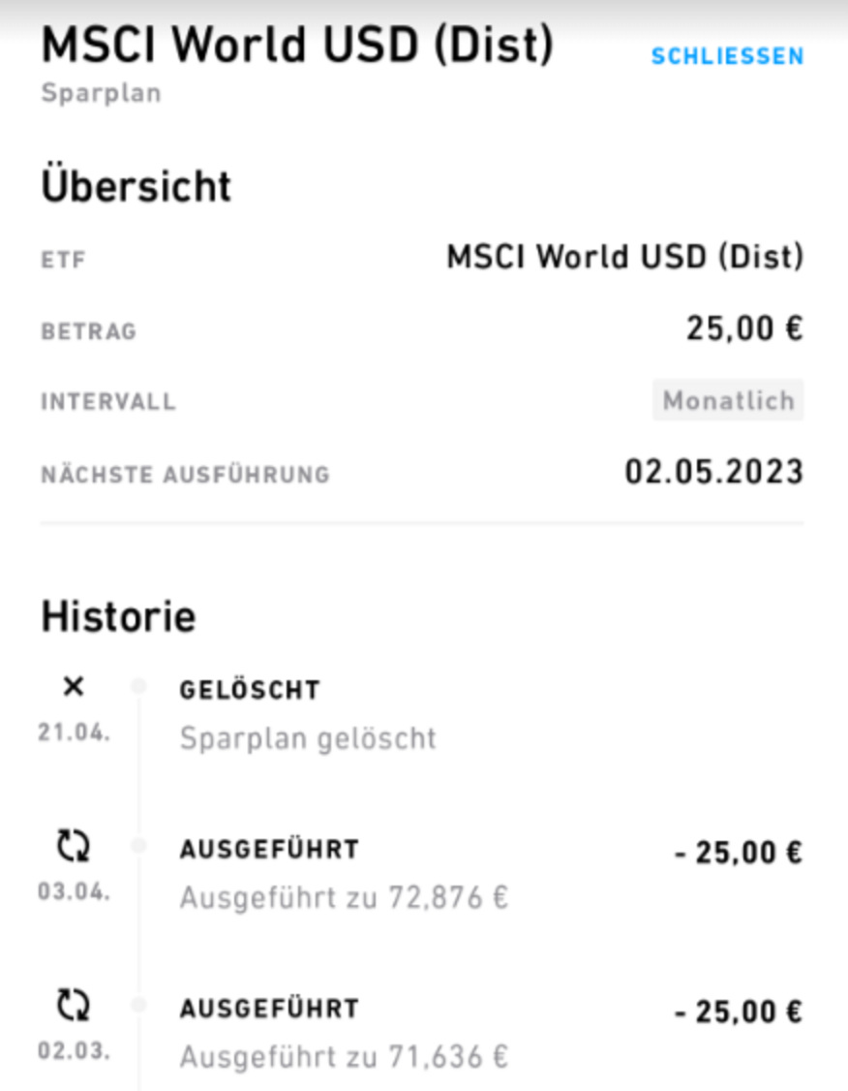The width and height of the screenshot is (848, 1091).
Task: Click the Übersicht section heading
Action: click(136, 186)
